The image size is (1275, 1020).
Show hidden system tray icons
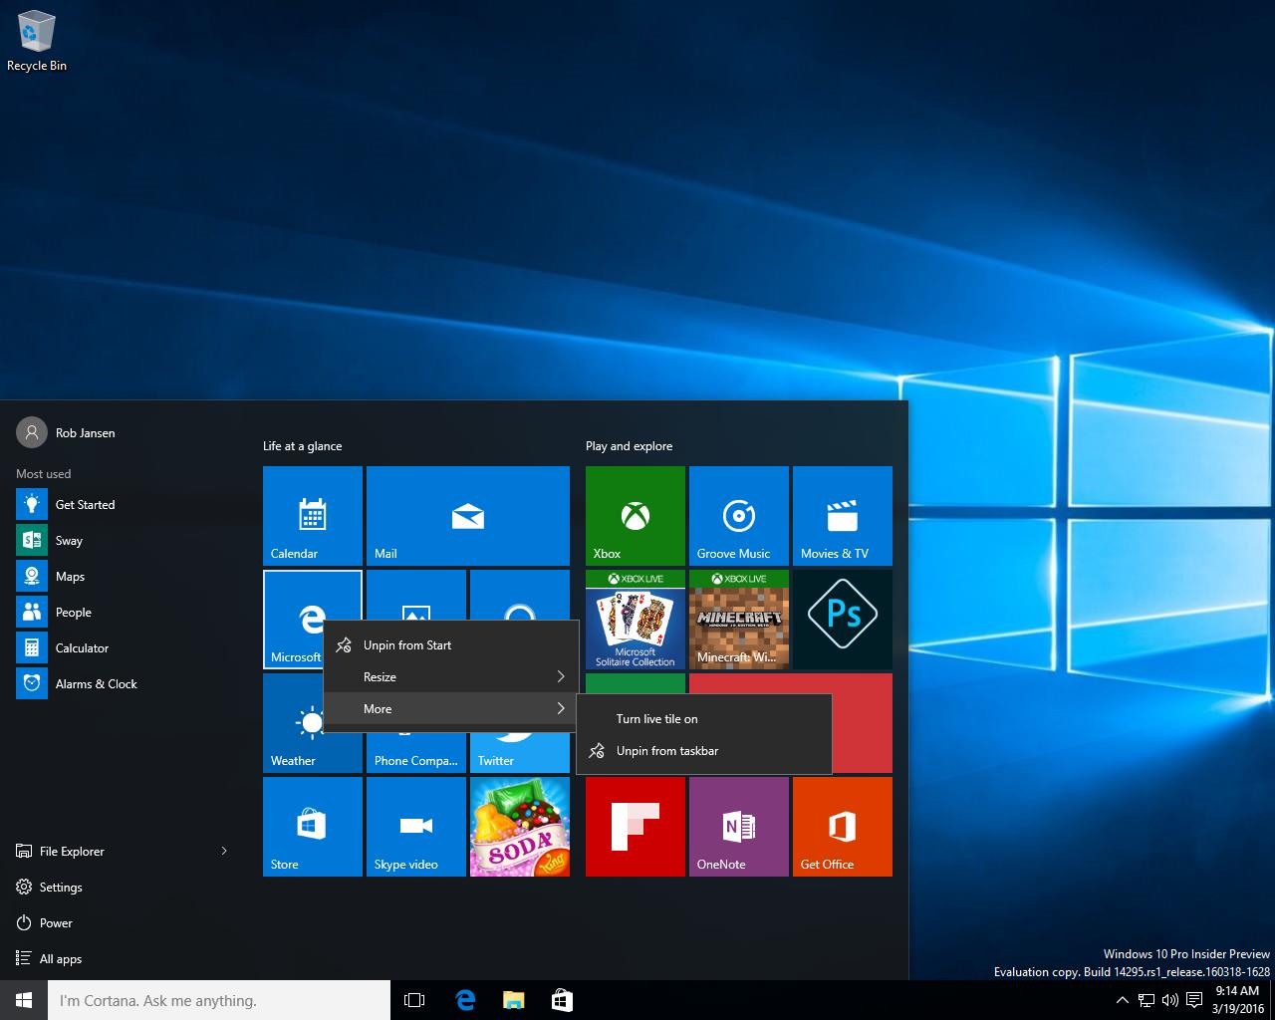point(1122,1000)
